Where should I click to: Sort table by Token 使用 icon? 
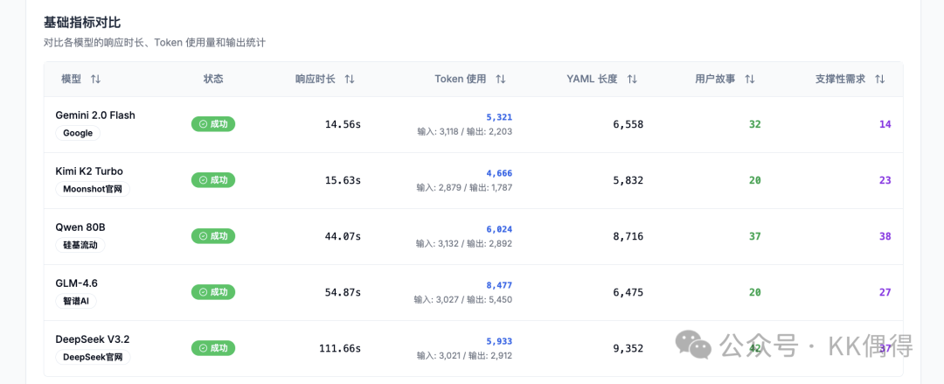click(501, 79)
